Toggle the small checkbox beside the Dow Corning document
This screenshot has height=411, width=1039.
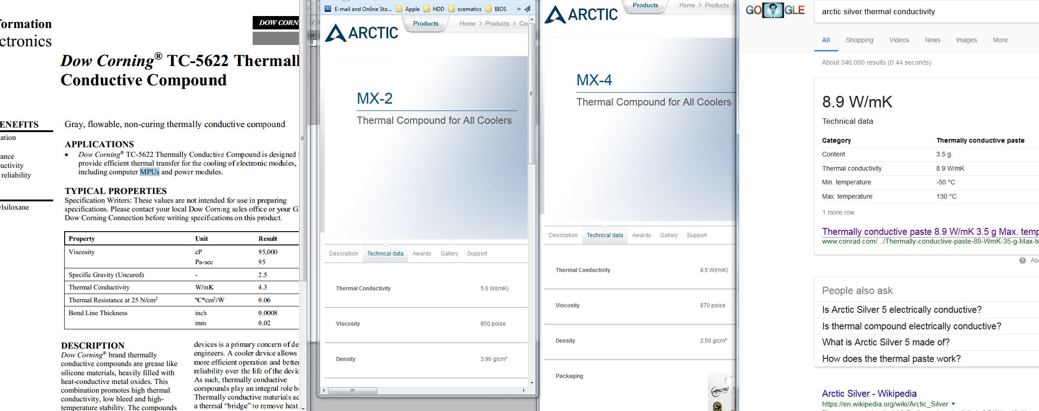[313, 22]
